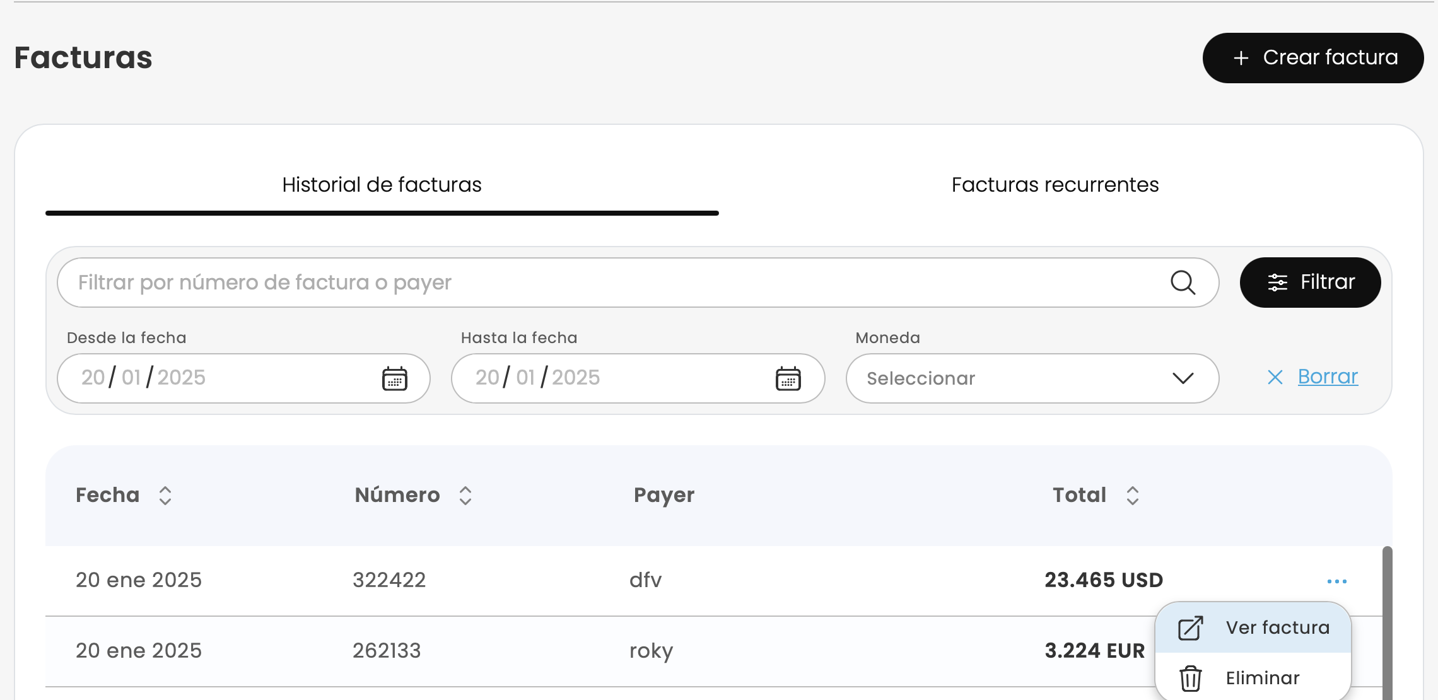Choose Ver factura from the context menu
Image resolution: width=1438 pixels, height=700 pixels.
[1277, 628]
